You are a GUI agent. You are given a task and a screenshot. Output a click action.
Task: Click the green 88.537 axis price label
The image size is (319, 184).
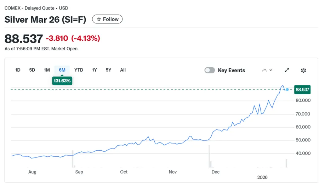click(x=302, y=90)
